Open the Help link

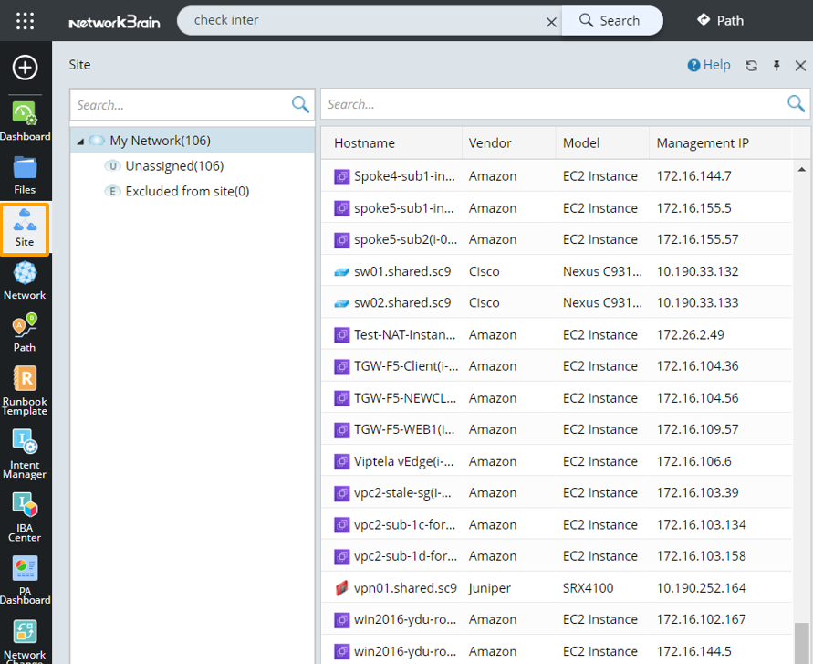coord(709,65)
